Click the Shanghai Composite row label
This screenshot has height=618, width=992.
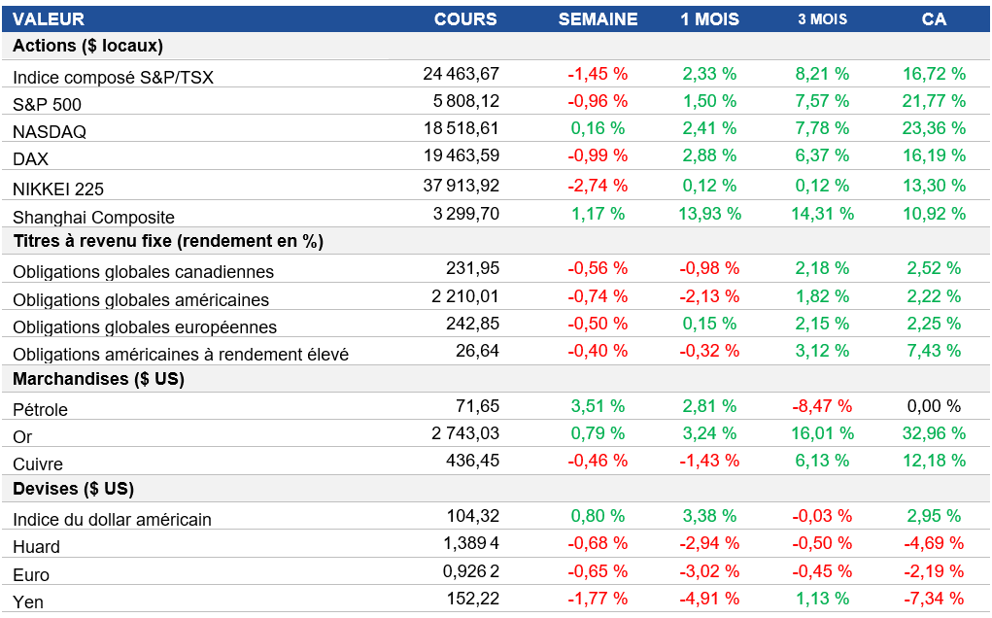coord(93,218)
